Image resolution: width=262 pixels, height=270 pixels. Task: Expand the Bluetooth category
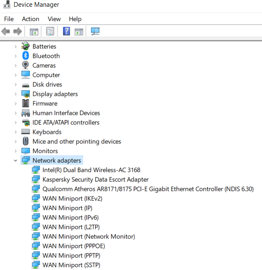tap(16, 56)
